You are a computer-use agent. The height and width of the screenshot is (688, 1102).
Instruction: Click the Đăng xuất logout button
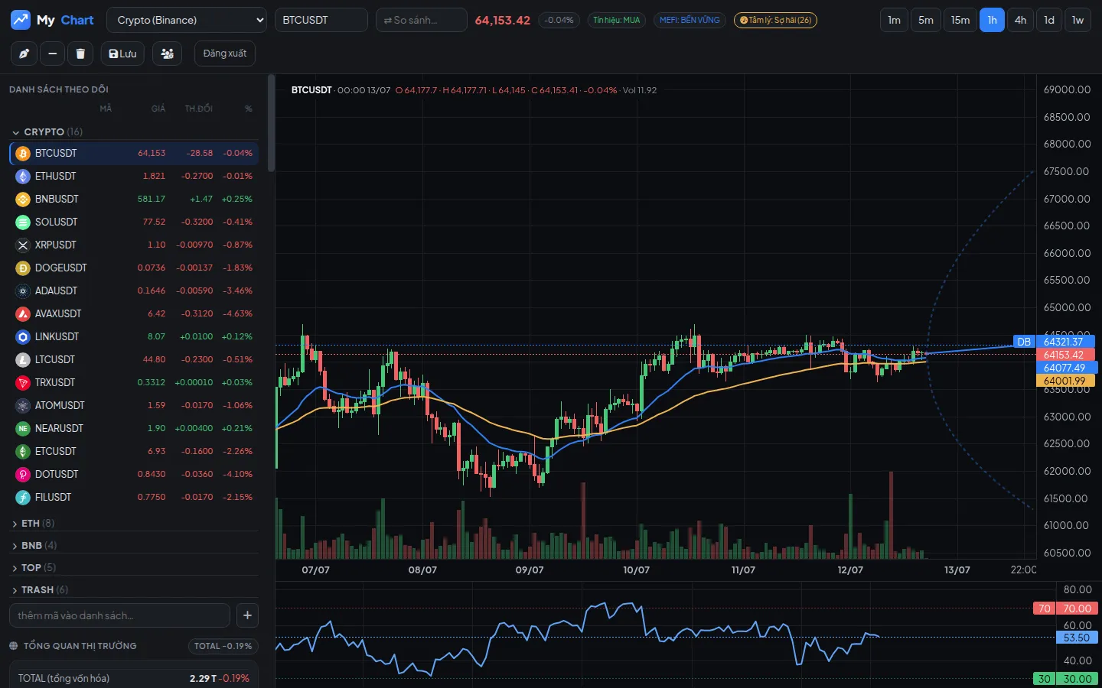point(224,54)
